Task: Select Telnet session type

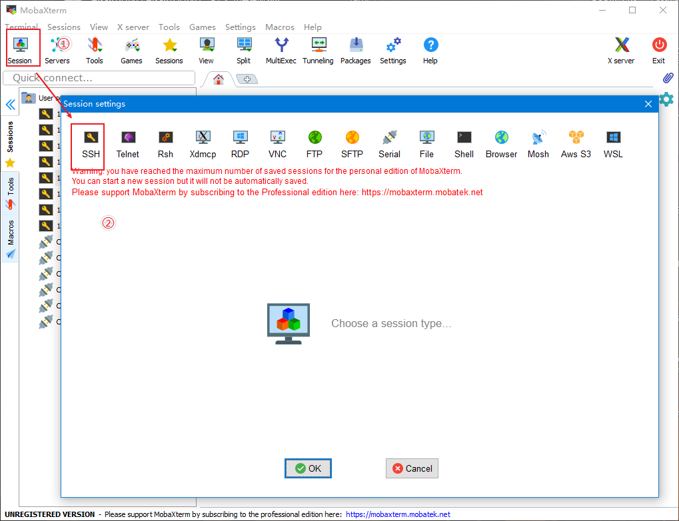Action: click(x=128, y=145)
